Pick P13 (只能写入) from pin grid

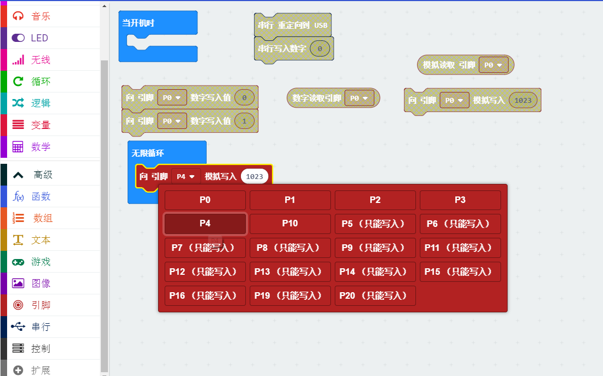tap(290, 272)
